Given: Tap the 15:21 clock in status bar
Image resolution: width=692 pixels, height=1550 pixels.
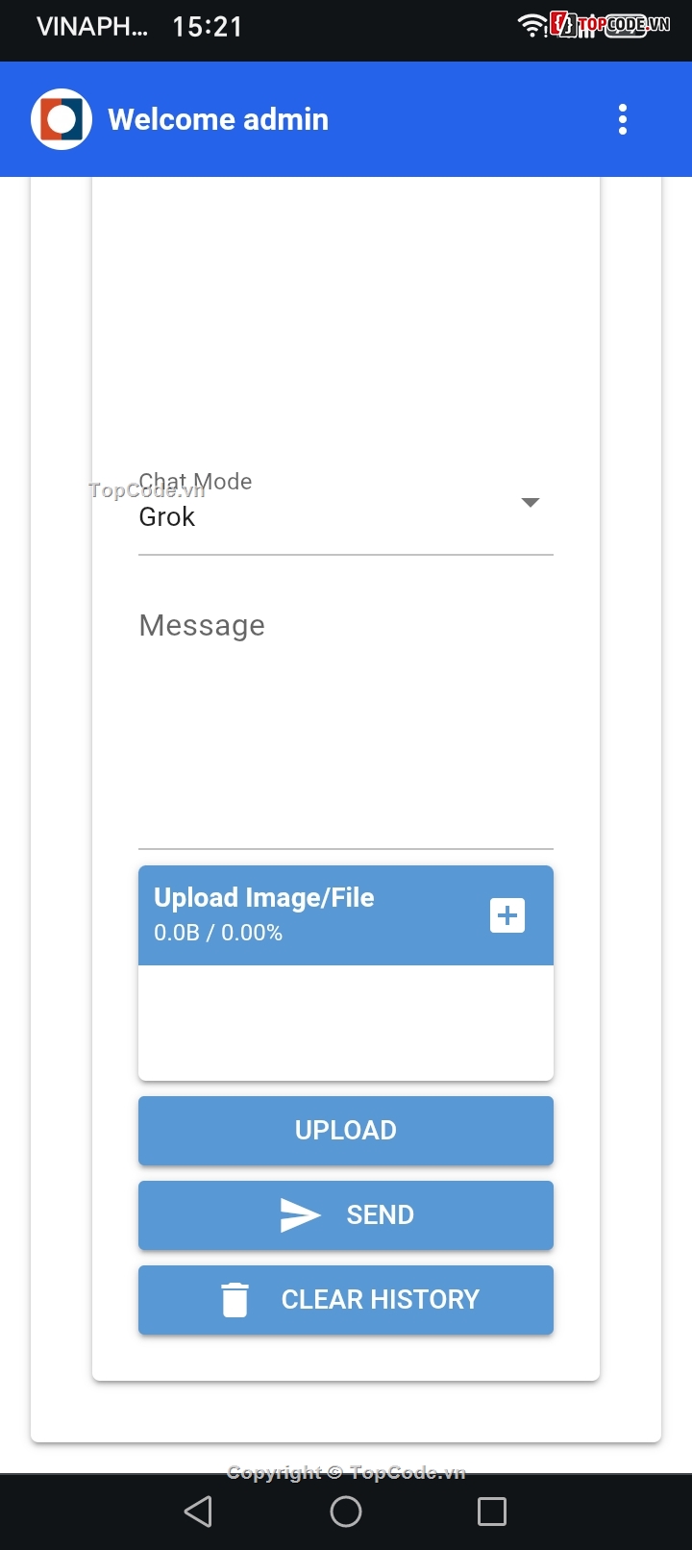Looking at the screenshot, I should [x=208, y=26].
